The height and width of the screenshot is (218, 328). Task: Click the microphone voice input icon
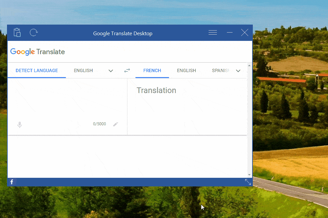[19, 125]
